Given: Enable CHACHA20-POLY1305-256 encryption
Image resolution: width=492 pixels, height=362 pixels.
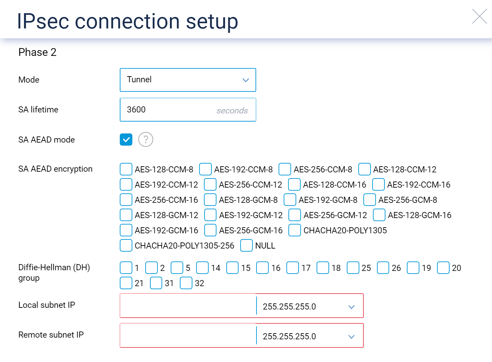Looking at the screenshot, I should (126, 245).
